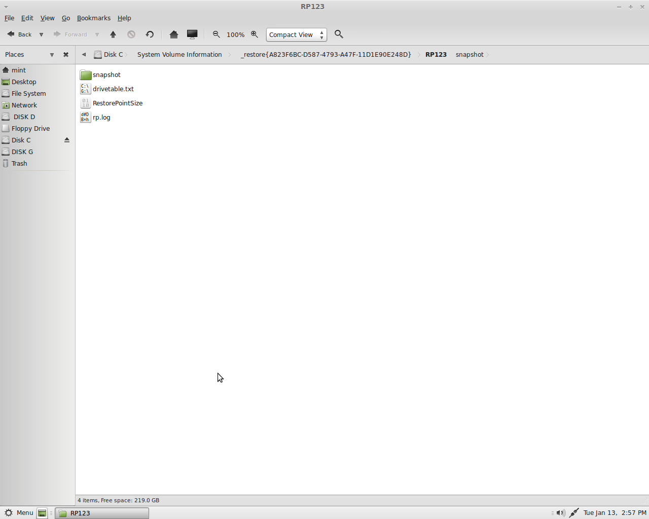The image size is (649, 519).
Task: Click the volume speaker tray icon
Action: 560,513
